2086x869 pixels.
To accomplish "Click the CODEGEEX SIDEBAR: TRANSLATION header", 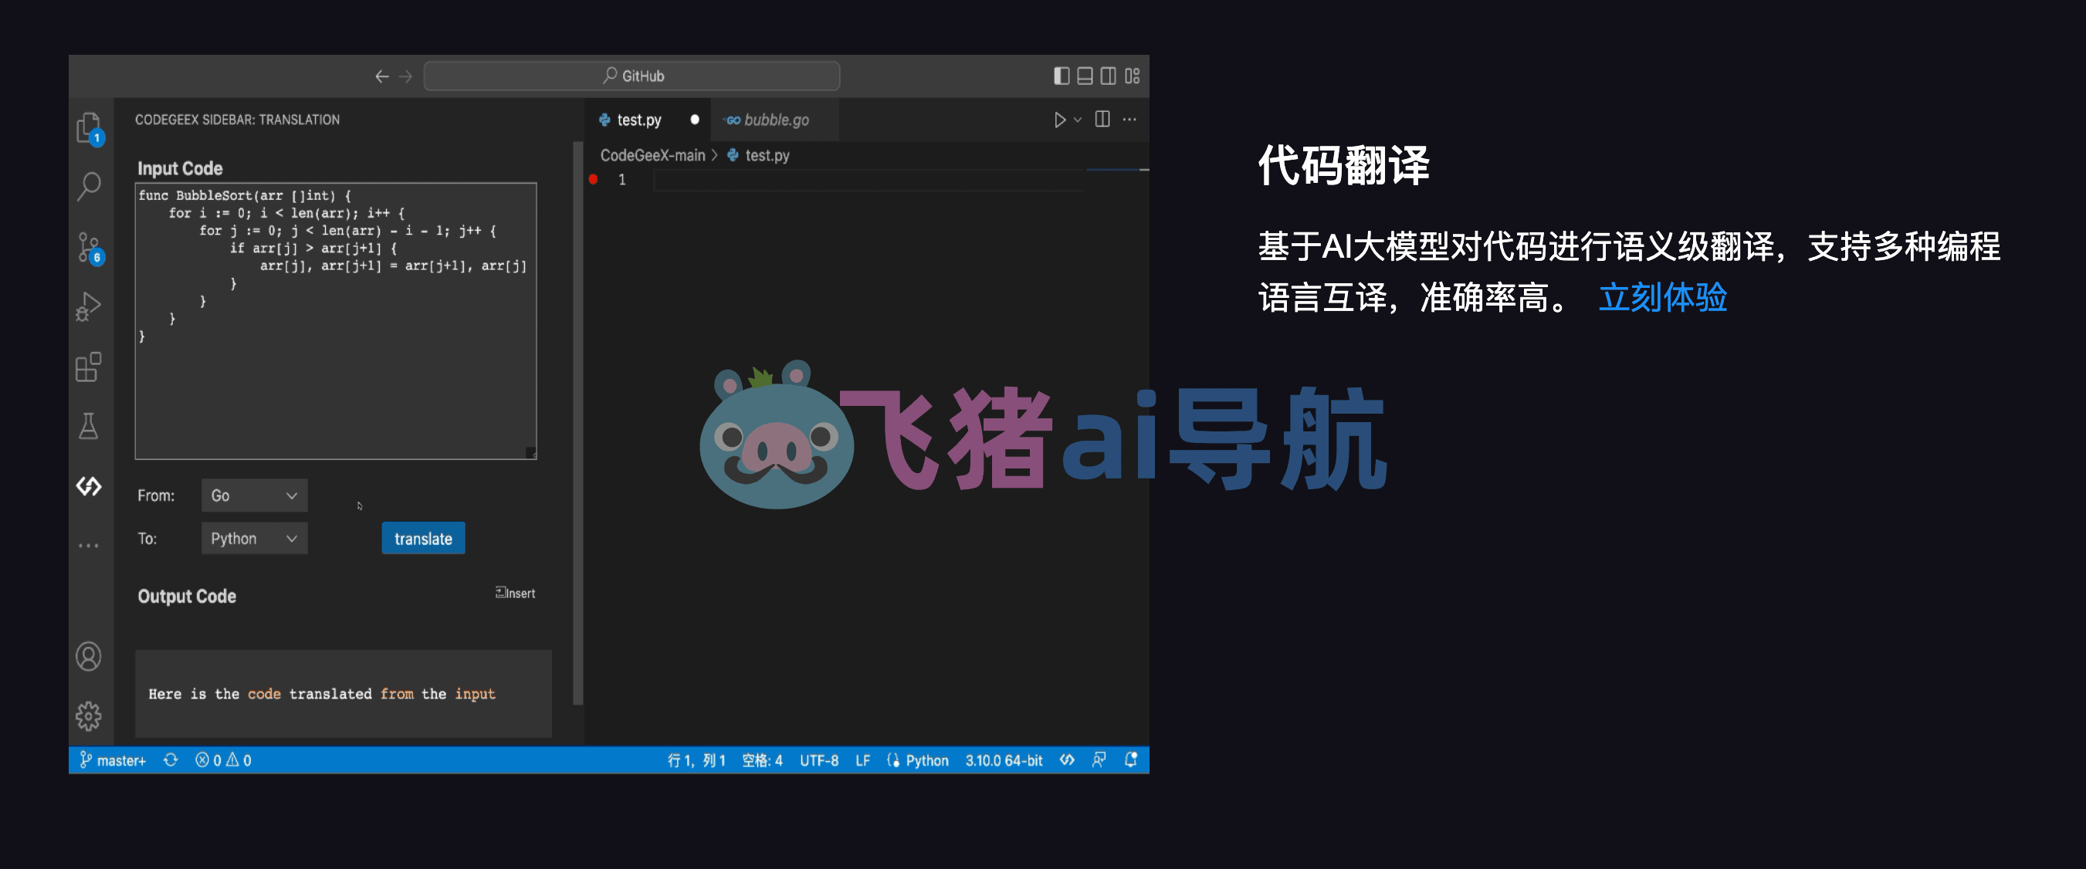I will (237, 119).
